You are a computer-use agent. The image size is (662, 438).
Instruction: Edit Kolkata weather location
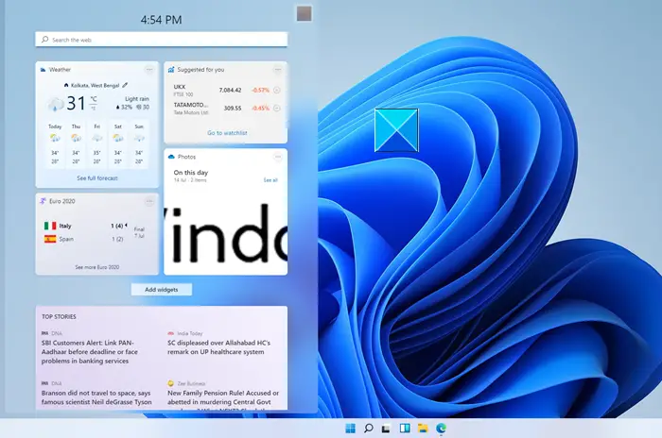pyautogui.click(x=125, y=85)
